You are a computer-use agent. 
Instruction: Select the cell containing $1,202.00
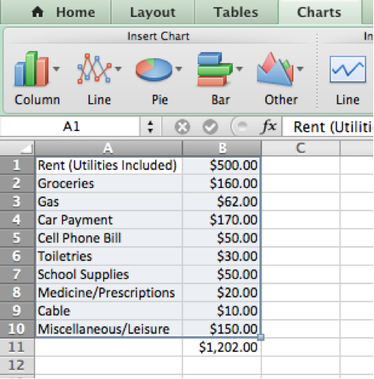(x=222, y=347)
